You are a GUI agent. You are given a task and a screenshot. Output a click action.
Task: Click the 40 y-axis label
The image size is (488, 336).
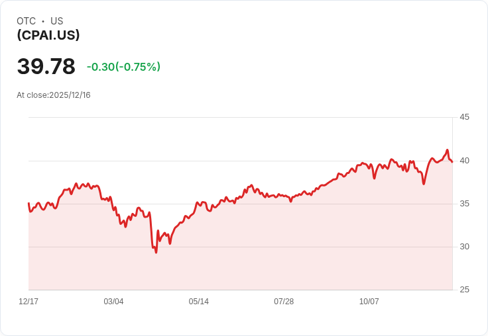[464, 161]
